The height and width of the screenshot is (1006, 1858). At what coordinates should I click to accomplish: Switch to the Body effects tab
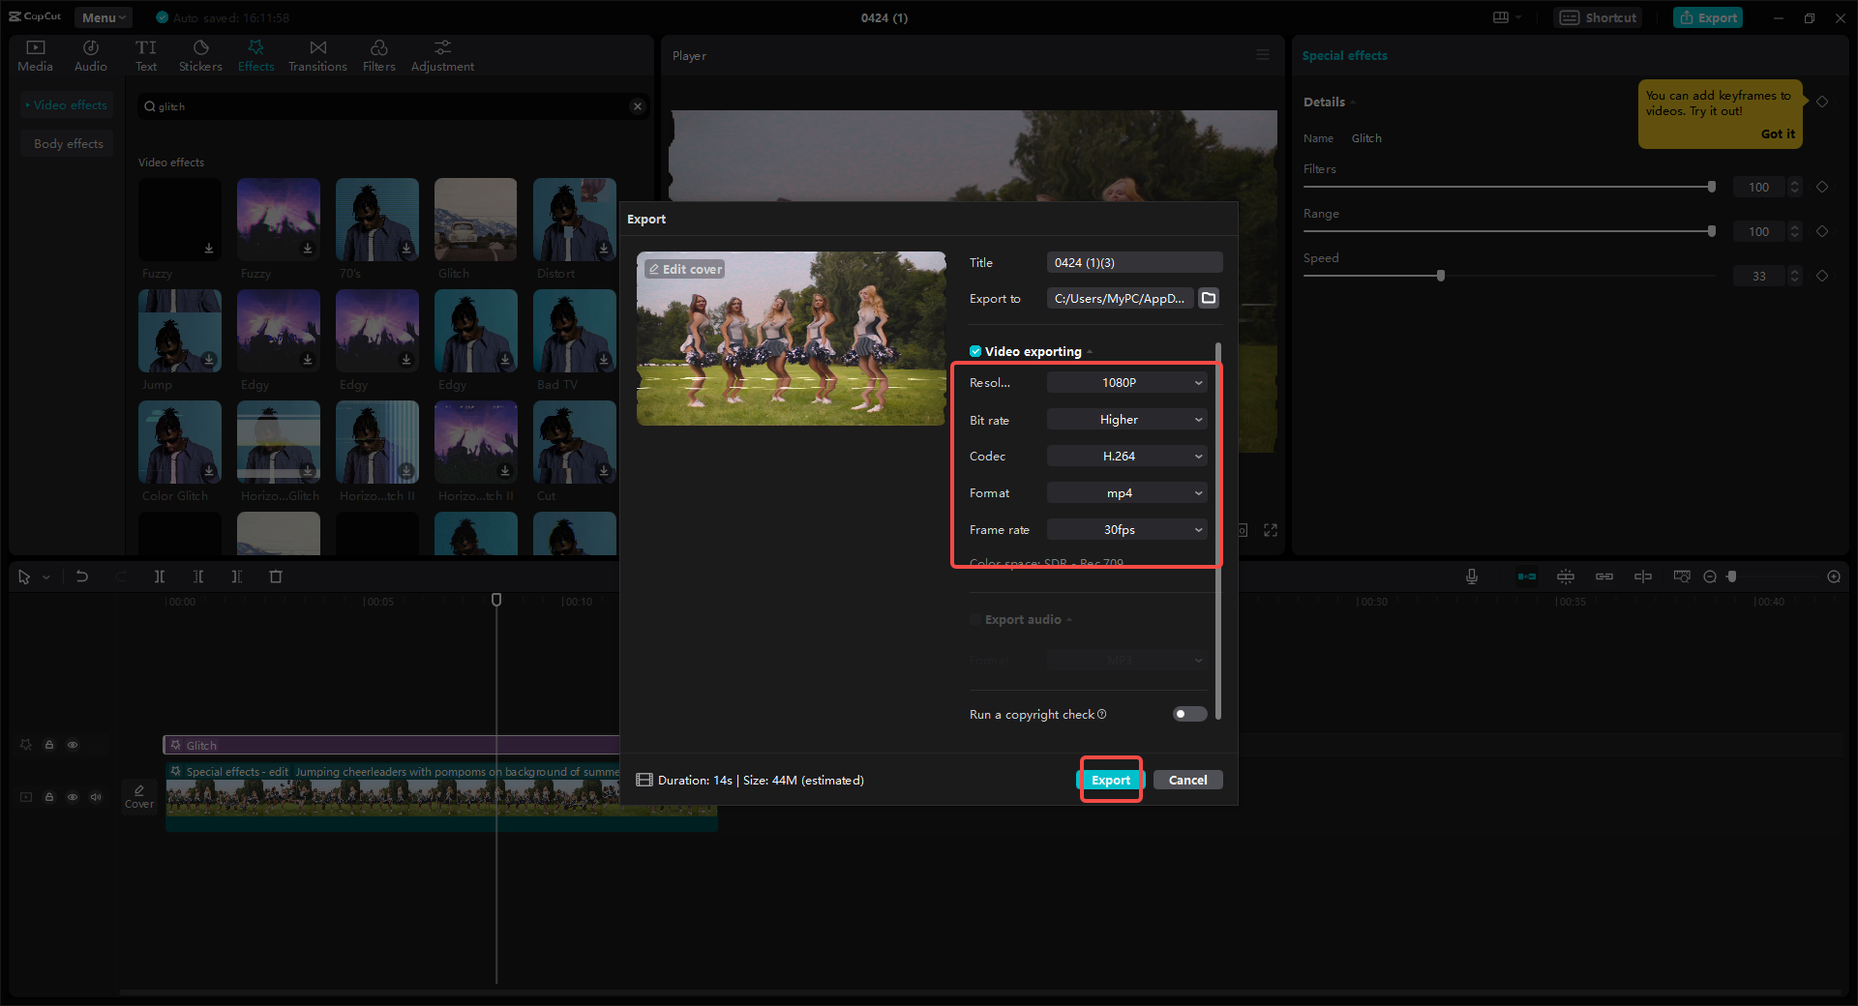[67, 143]
